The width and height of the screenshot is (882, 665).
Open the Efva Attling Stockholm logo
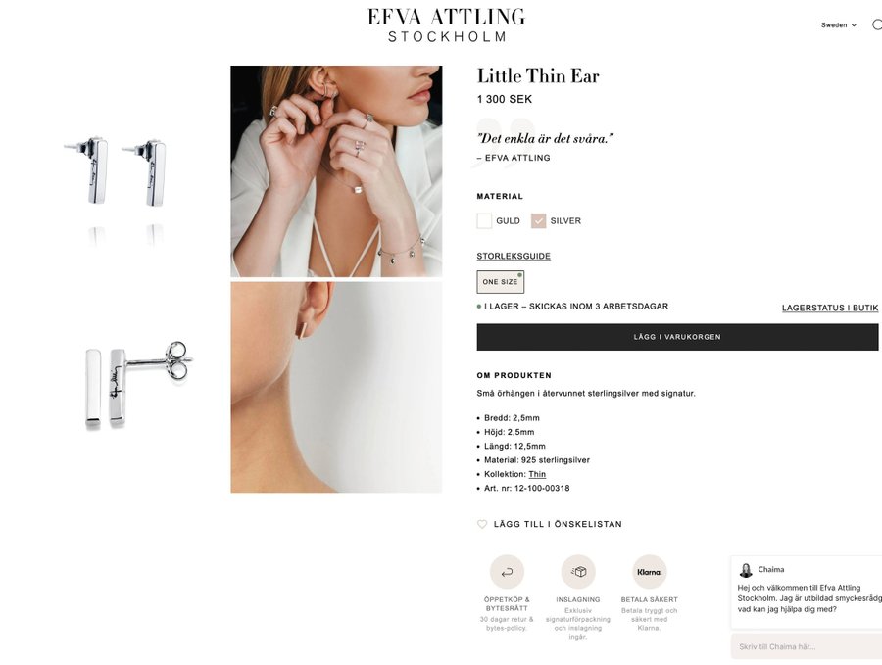click(446, 25)
